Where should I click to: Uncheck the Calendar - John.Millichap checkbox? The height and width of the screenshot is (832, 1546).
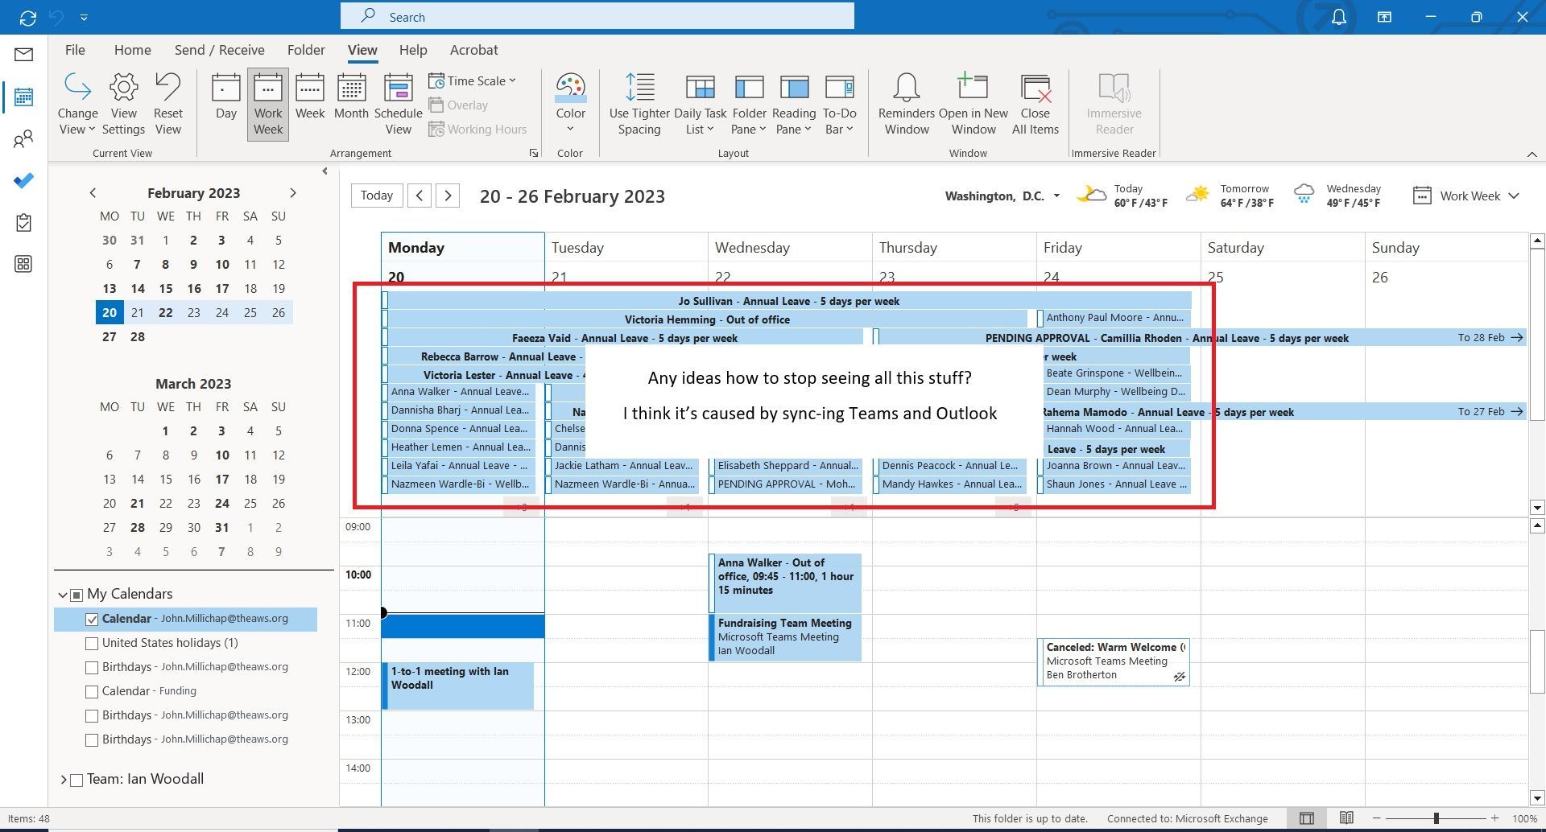click(x=93, y=619)
